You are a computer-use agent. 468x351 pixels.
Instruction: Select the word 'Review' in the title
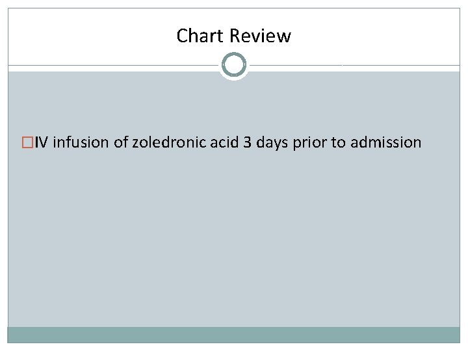pos(260,36)
